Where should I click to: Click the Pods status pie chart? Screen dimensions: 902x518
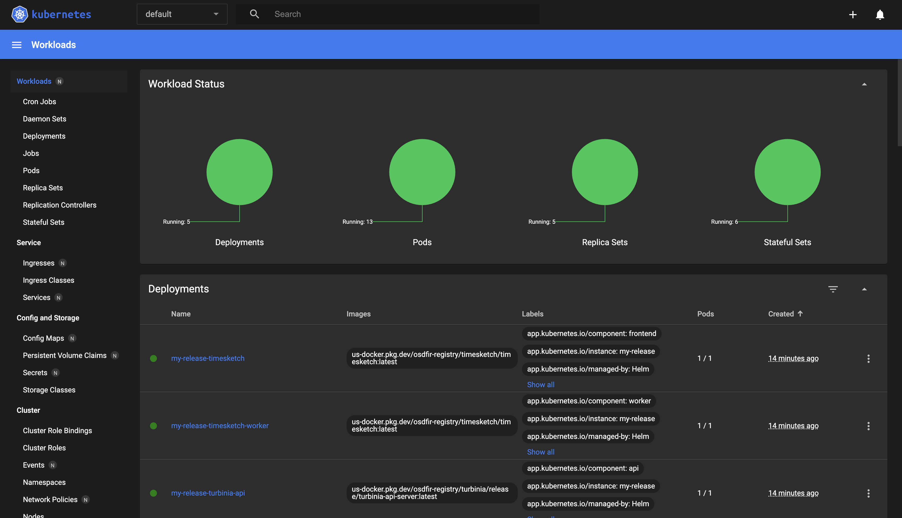[x=422, y=172]
